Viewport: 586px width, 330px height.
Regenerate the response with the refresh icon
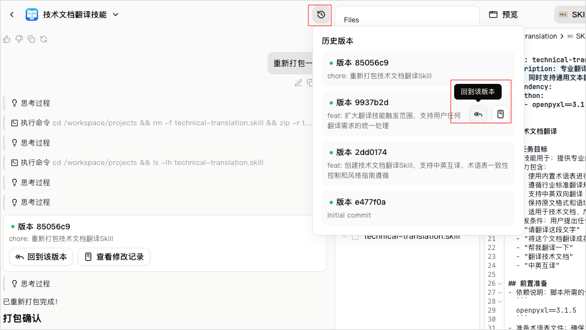[44, 39]
